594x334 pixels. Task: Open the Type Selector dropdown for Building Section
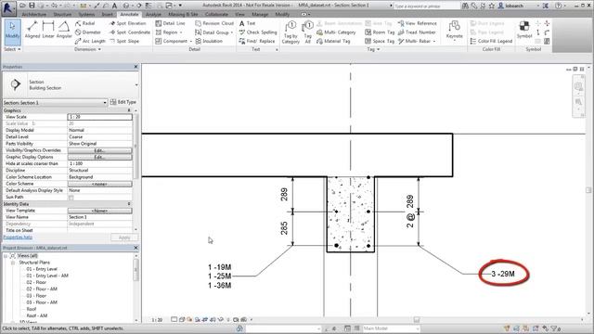pyautogui.click(x=136, y=84)
